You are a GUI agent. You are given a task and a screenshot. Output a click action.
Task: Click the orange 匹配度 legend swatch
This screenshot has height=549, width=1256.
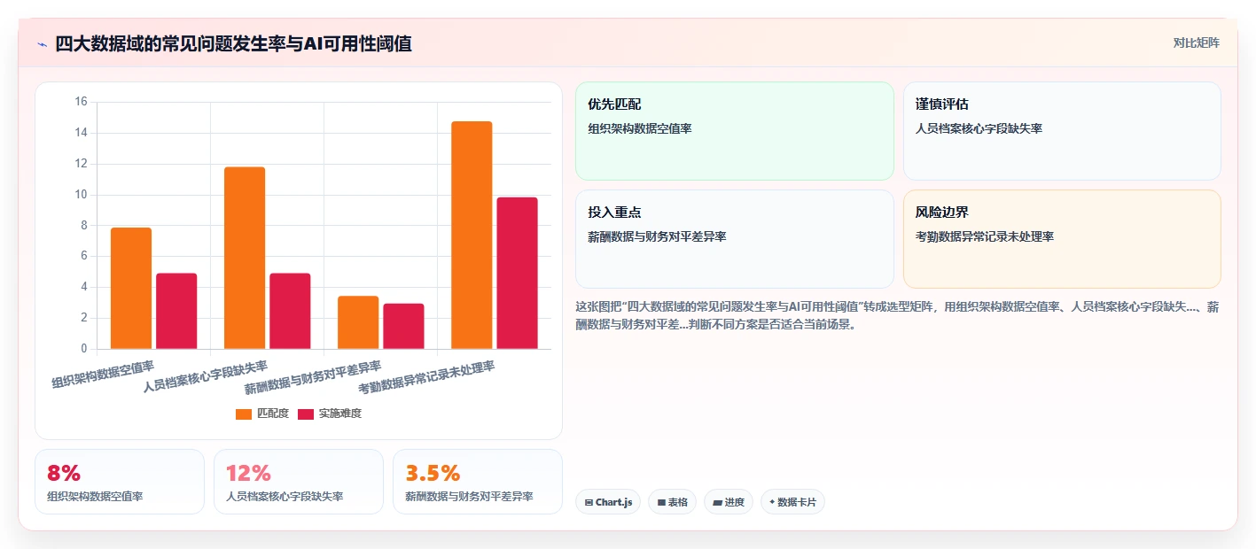coord(244,414)
